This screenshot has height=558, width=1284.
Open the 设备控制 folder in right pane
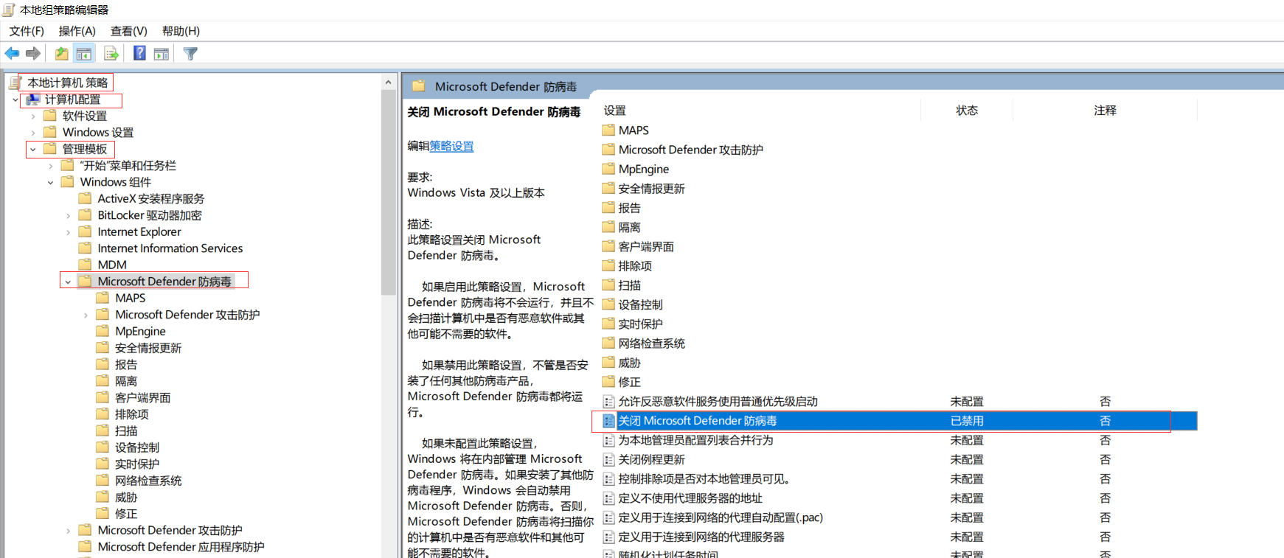click(640, 304)
